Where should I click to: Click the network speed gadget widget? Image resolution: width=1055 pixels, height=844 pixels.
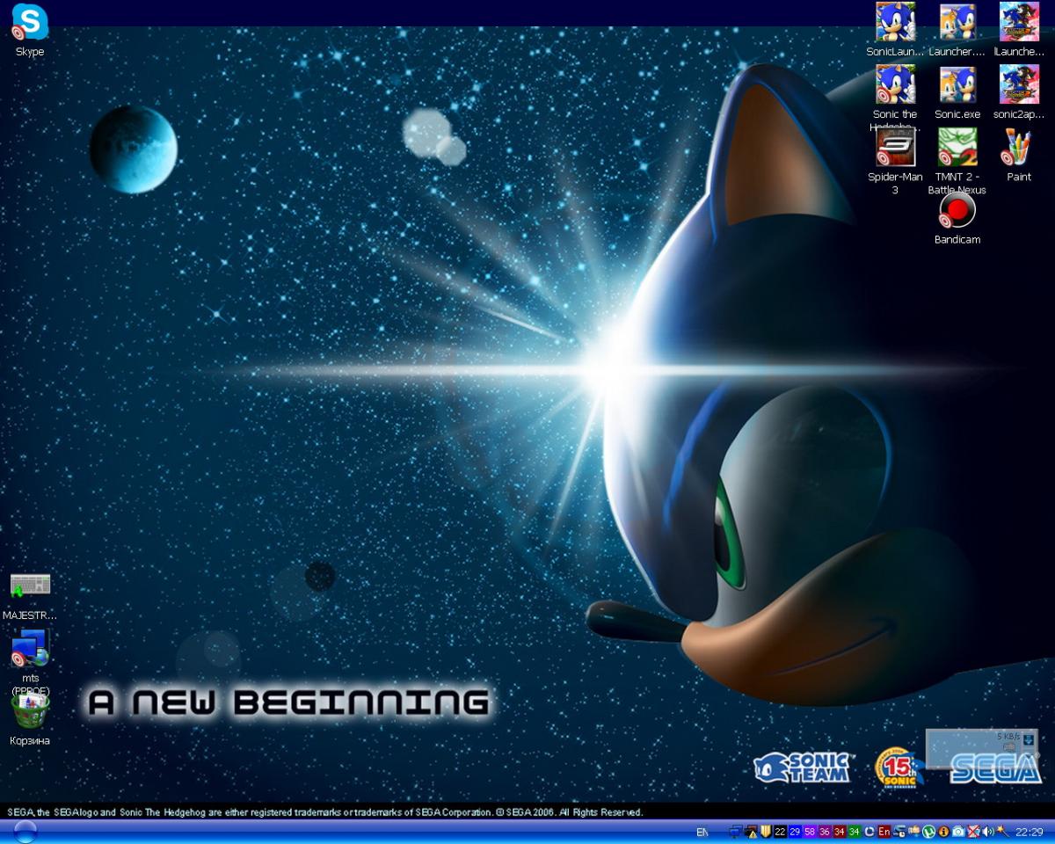coord(980,747)
